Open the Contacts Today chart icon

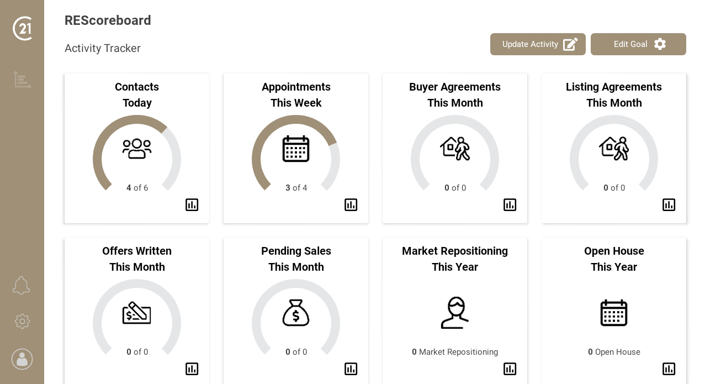(x=192, y=205)
